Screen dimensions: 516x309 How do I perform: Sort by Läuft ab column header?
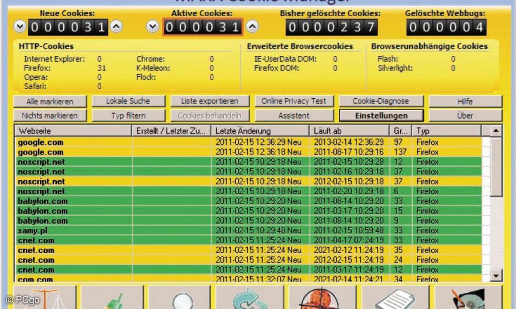point(350,131)
